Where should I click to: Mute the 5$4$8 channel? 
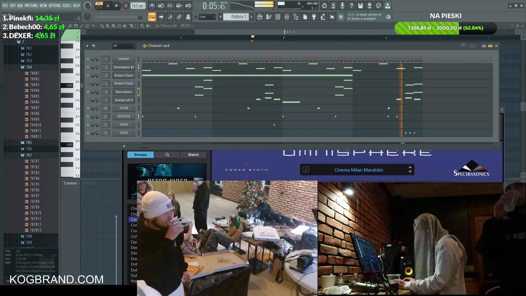tap(88, 108)
